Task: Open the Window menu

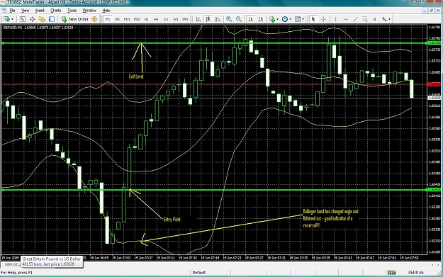Action: (89, 11)
